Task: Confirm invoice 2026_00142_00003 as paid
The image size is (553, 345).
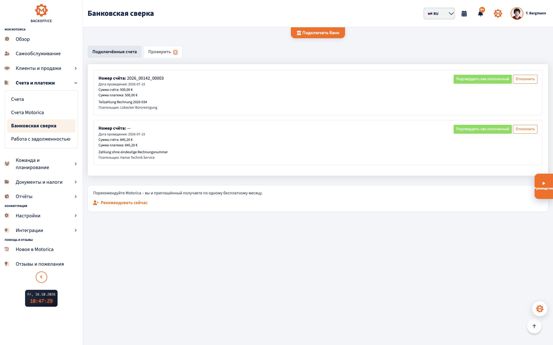Action: coord(482,79)
